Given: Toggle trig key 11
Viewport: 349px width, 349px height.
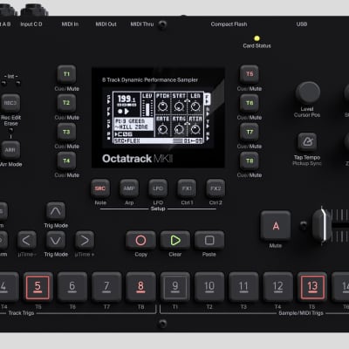Looking at the screenshot, I should pyautogui.click(x=243, y=287).
